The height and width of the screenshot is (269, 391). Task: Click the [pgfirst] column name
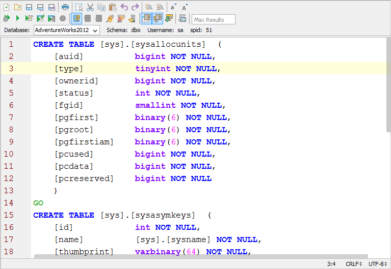pos(76,117)
